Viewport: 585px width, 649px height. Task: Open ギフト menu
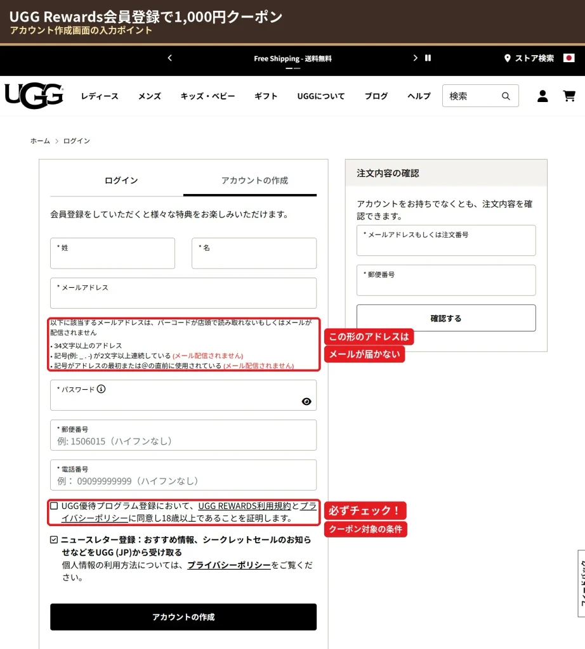click(x=266, y=96)
